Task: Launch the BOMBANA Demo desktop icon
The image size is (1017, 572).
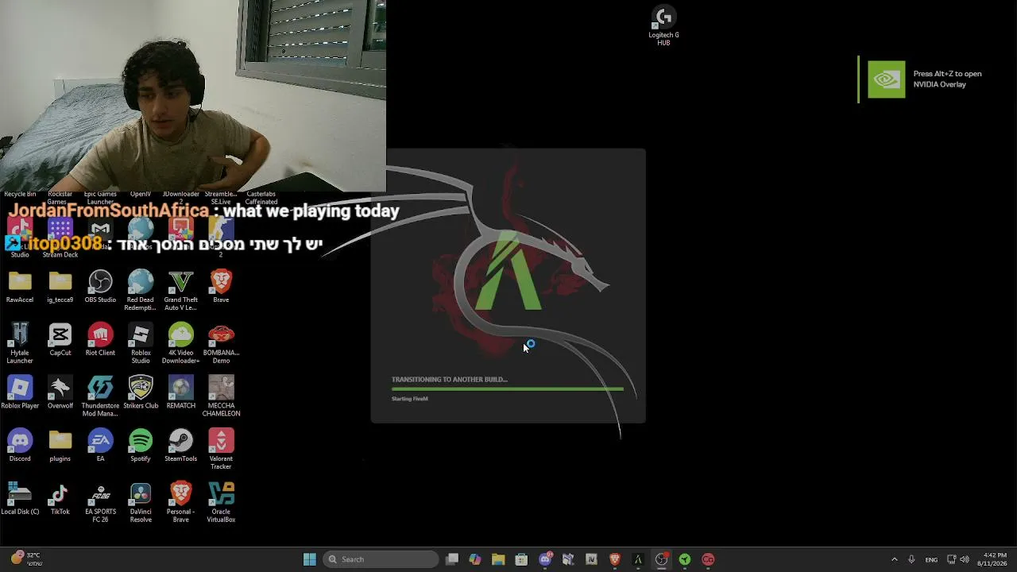Action: pyautogui.click(x=221, y=344)
